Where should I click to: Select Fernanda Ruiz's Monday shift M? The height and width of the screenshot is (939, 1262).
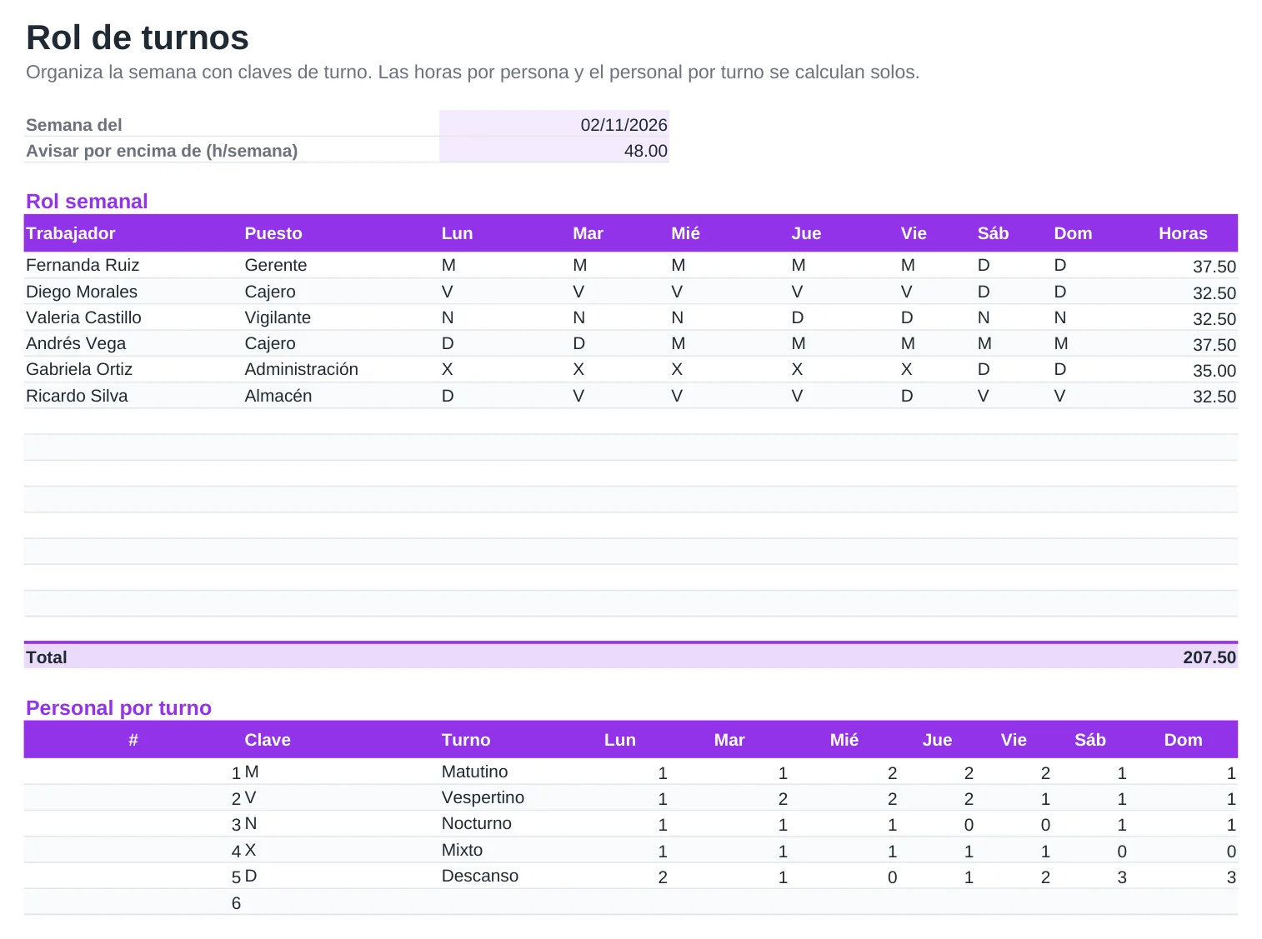pos(448,265)
